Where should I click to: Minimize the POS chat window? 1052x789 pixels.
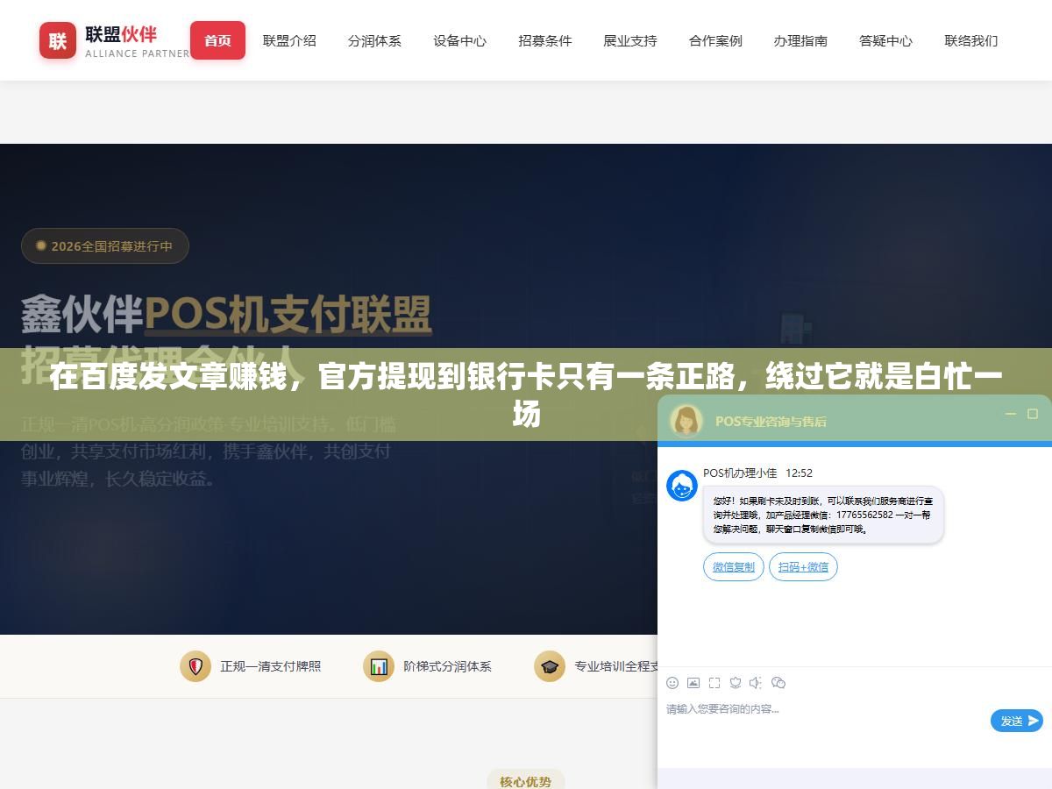pos(1011,414)
